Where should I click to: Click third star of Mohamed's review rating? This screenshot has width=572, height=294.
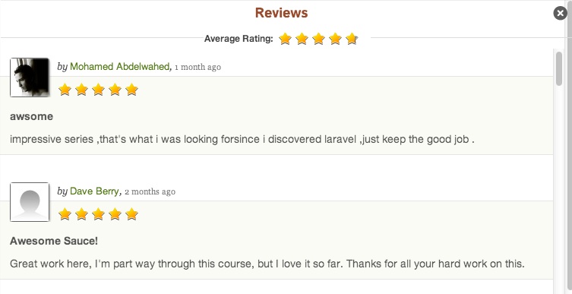[98, 90]
